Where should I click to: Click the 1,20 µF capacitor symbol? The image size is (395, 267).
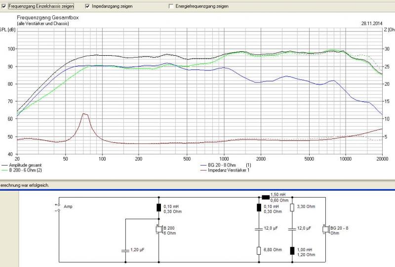coord(126,250)
